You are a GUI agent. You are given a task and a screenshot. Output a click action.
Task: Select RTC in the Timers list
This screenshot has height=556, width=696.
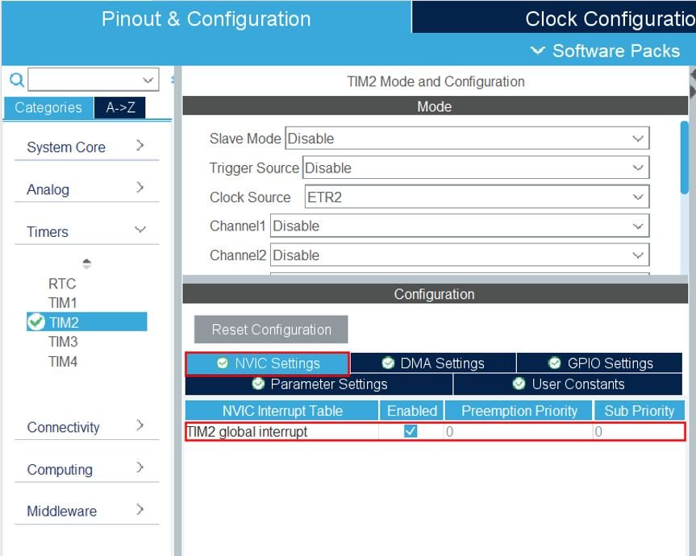(x=62, y=284)
